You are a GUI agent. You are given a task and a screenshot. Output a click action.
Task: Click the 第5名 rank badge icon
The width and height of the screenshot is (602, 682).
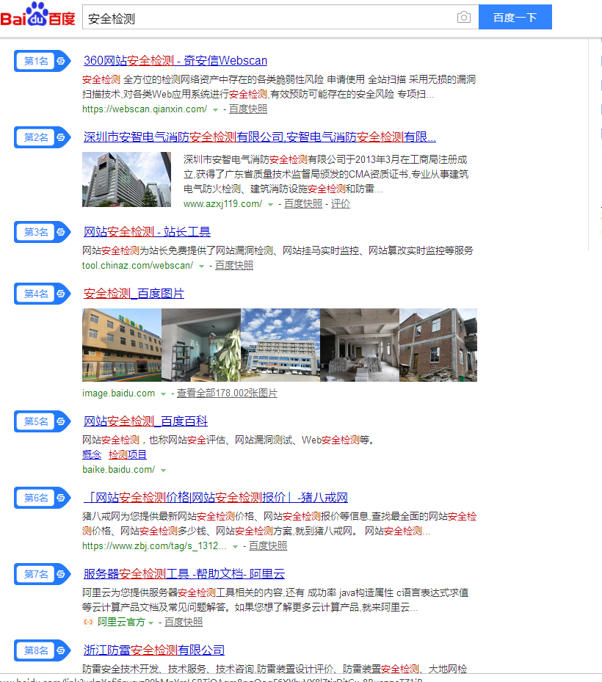[x=42, y=421]
